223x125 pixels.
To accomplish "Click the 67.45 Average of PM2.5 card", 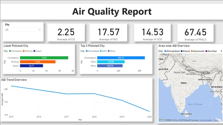I will click(195, 33).
